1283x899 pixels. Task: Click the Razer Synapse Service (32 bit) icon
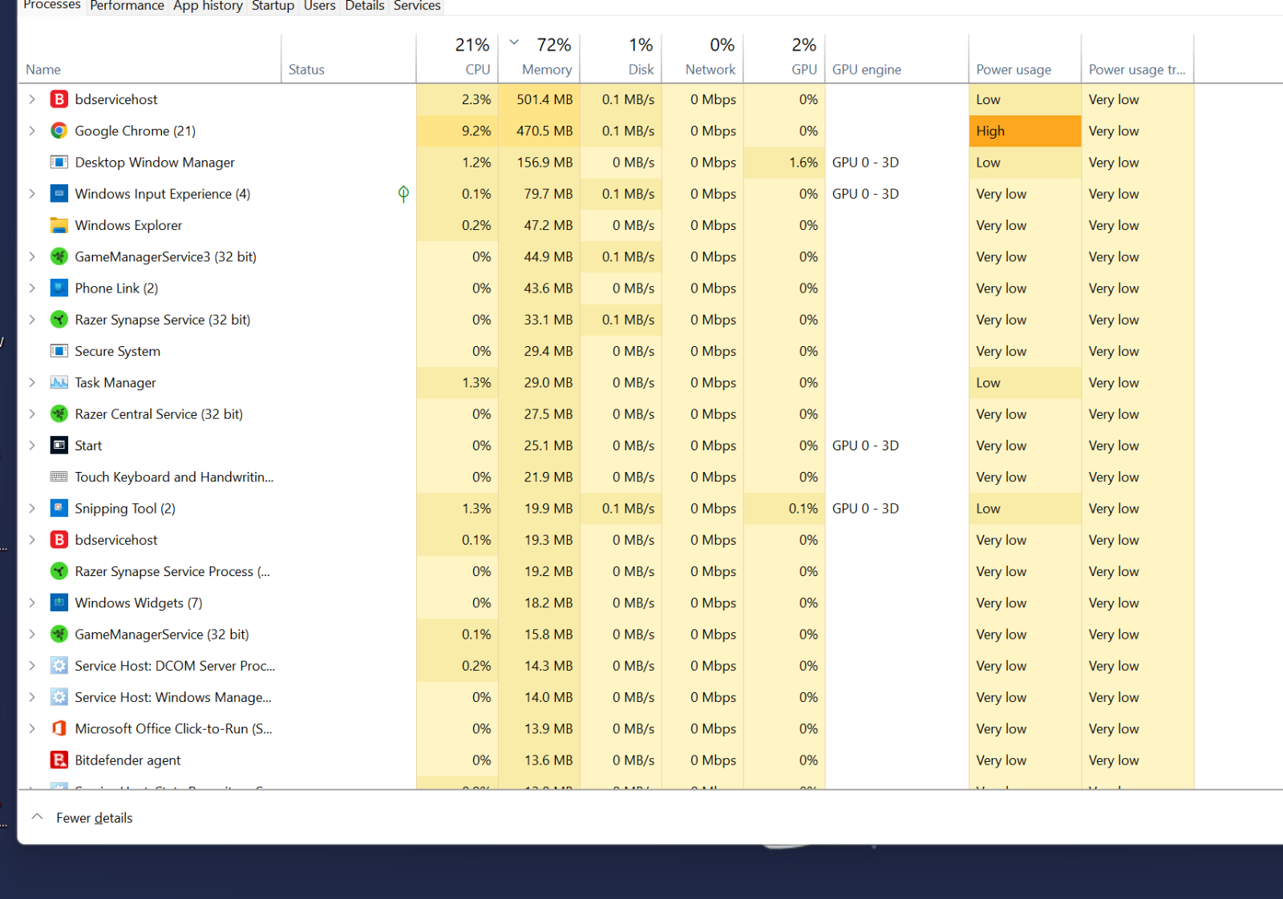(x=59, y=320)
